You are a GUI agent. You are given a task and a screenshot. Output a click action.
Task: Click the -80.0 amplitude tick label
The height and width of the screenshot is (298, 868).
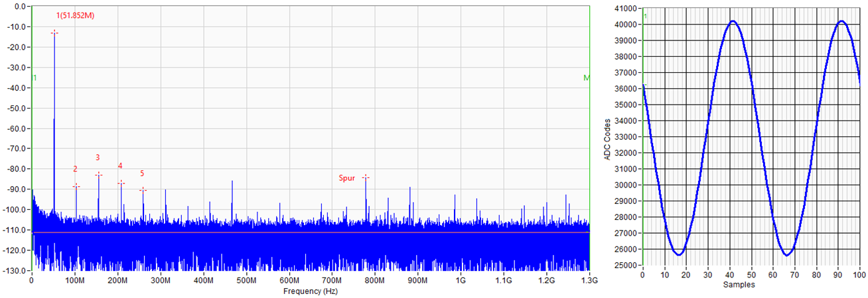click(16, 169)
